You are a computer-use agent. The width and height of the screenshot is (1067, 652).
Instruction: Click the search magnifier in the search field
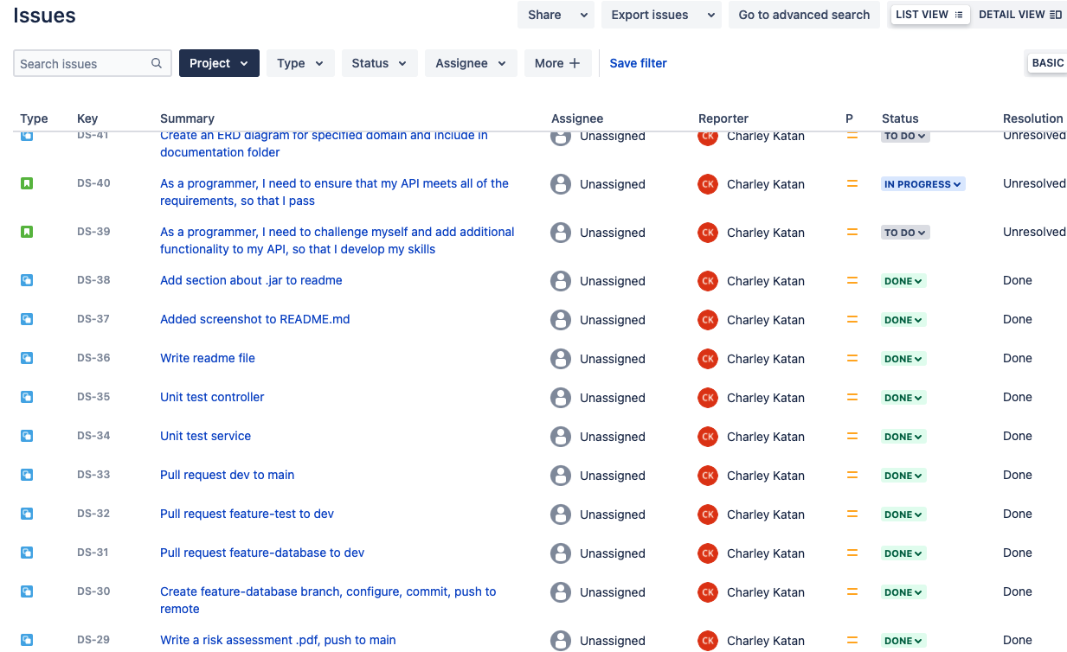point(156,63)
